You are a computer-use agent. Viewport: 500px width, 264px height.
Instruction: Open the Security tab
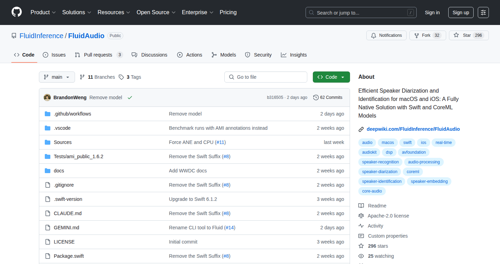[x=258, y=55]
